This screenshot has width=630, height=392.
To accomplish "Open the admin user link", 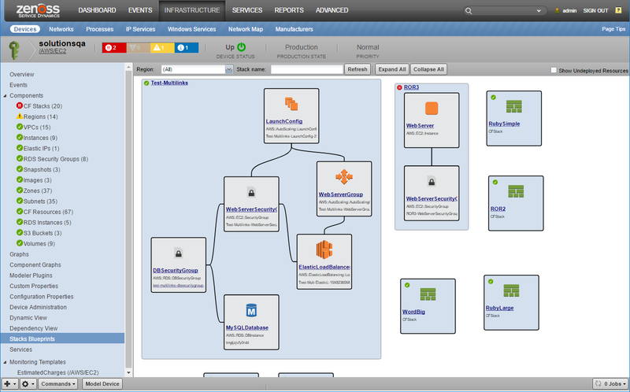I will click(x=569, y=11).
